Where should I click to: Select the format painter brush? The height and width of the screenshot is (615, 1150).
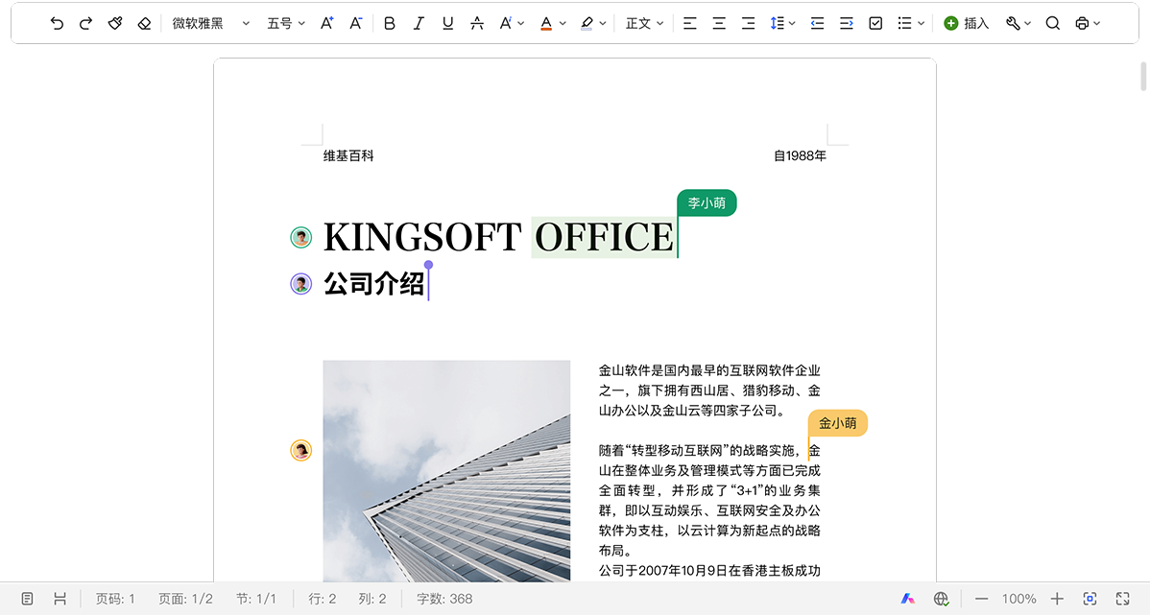[115, 23]
